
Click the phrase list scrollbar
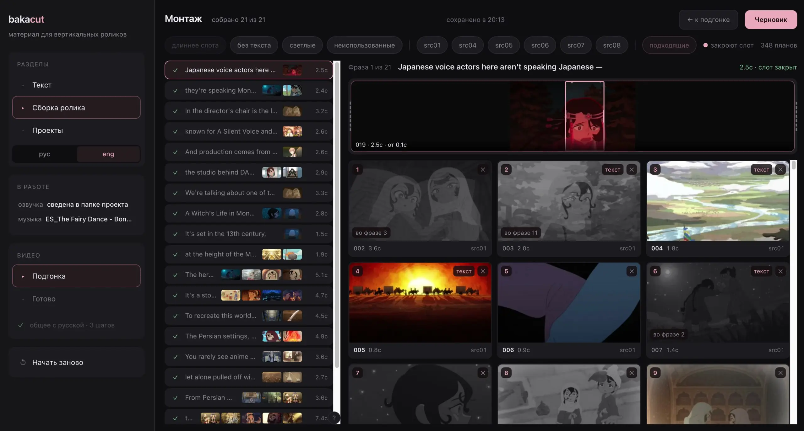pyautogui.click(x=337, y=215)
